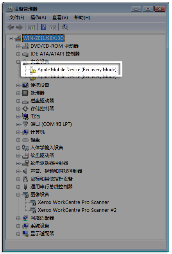Expand the 便携设备 node
This screenshot has width=172, height=254.
pyautogui.click(x=18, y=85)
